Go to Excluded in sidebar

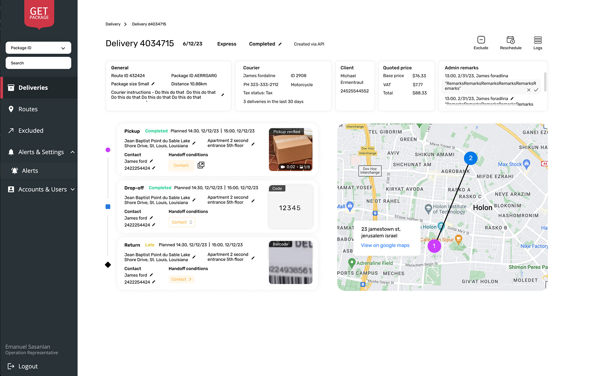[31, 131]
